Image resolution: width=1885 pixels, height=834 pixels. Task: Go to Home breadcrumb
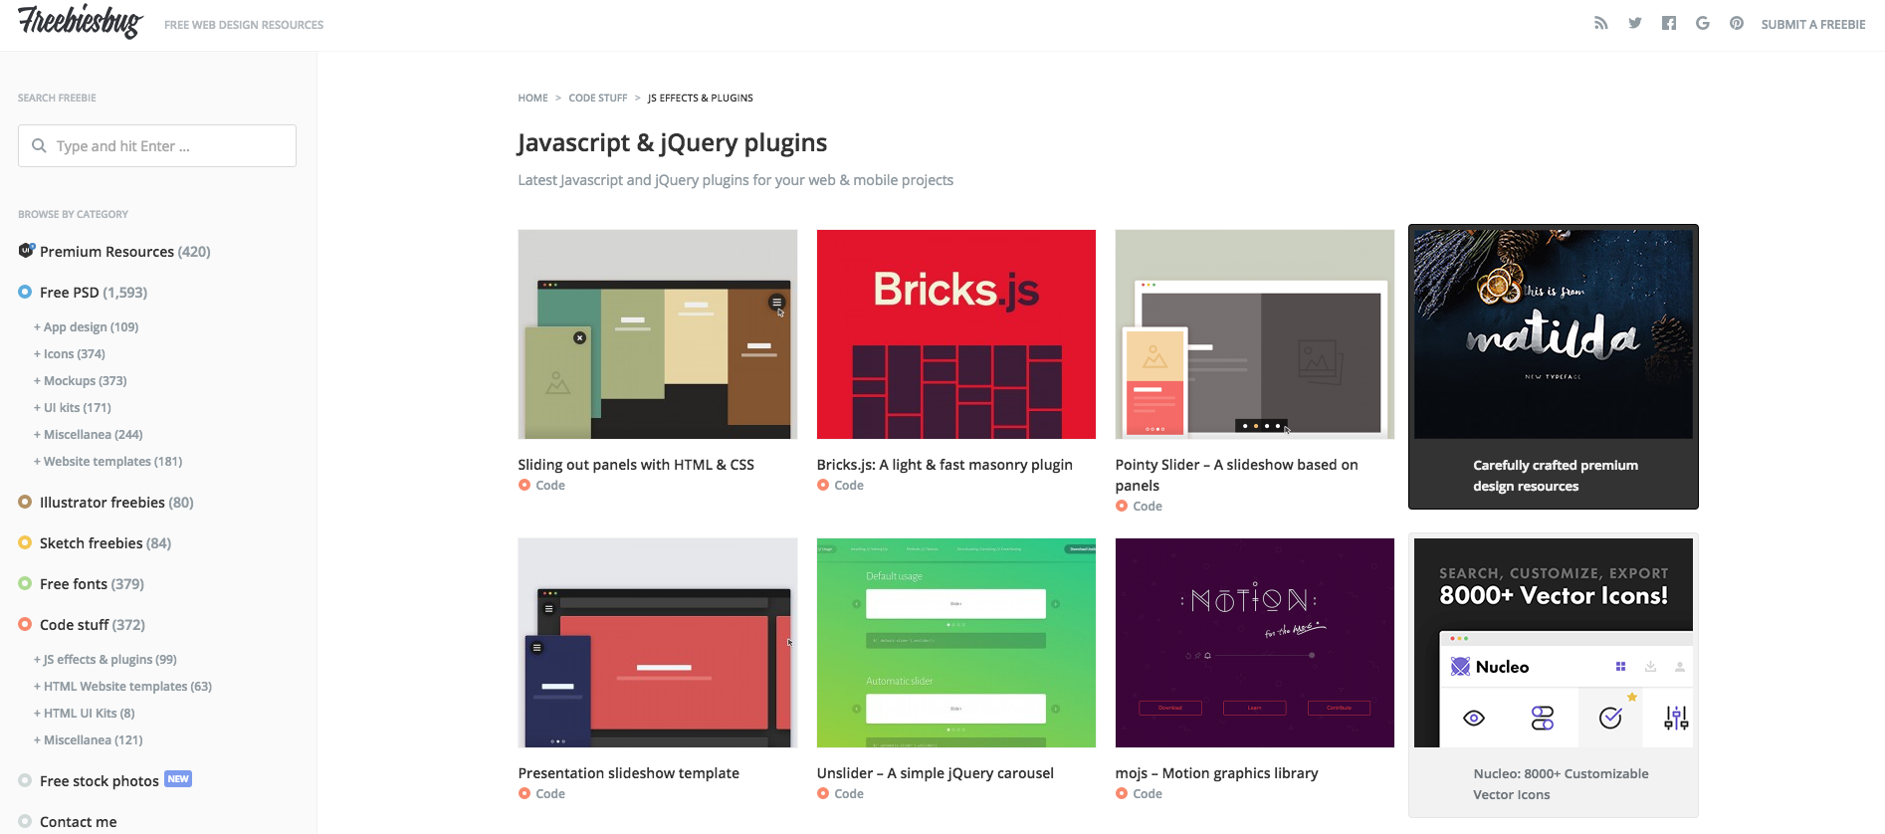(x=532, y=98)
